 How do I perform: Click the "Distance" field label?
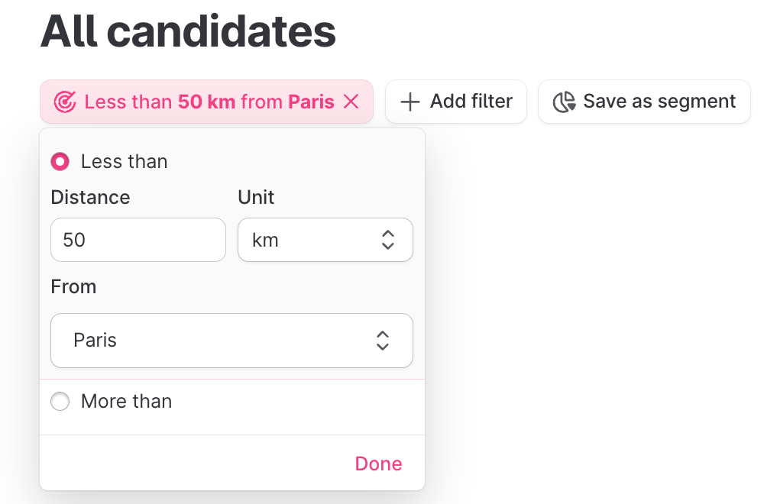point(90,197)
